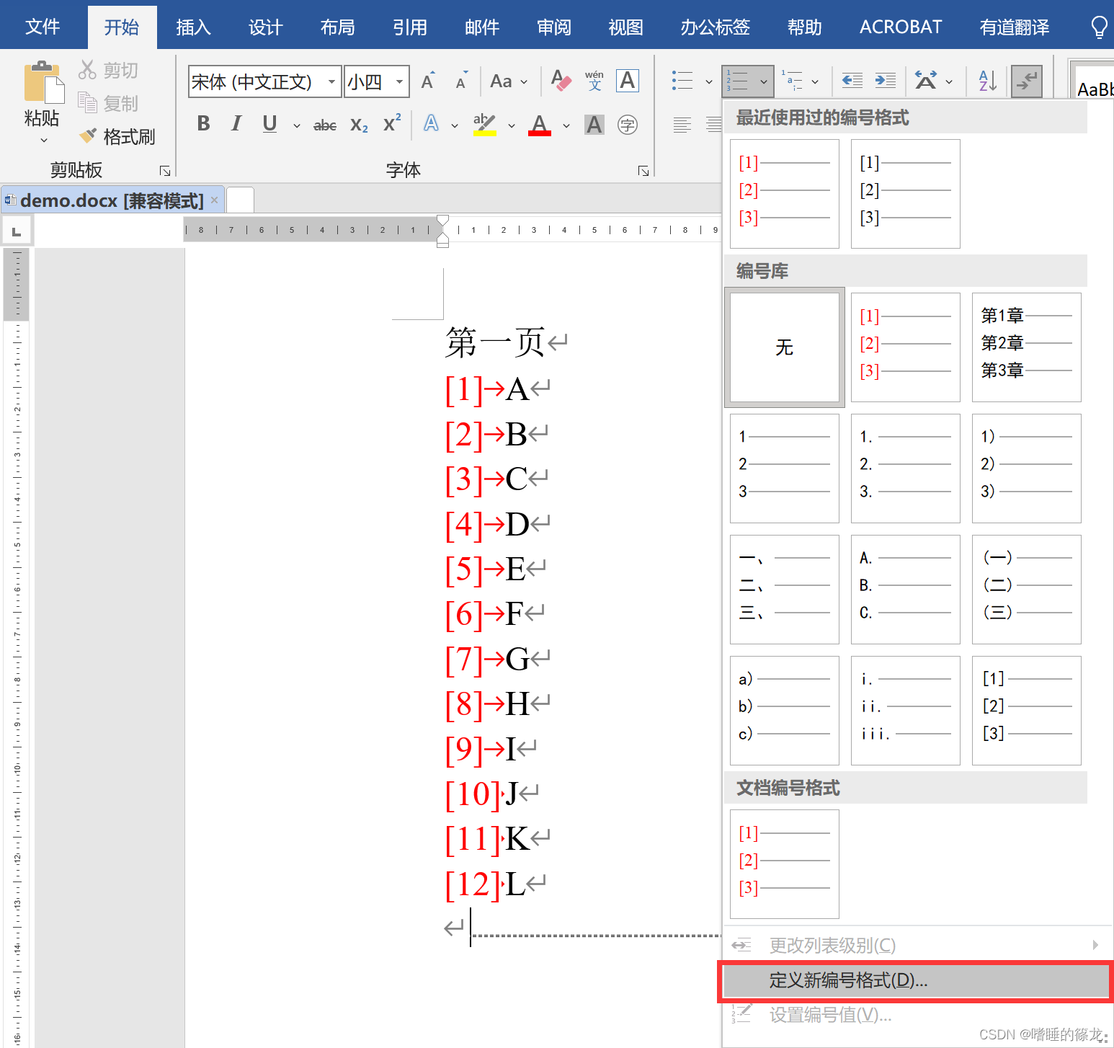This screenshot has height=1048, width=1114.
Task: Select 第1章 chapter numbering format
Action: point(1027,347)
